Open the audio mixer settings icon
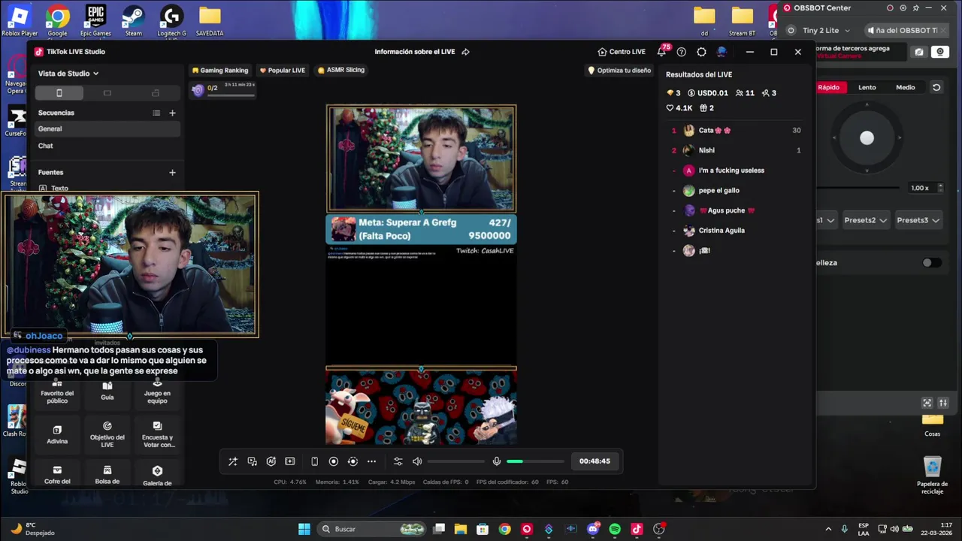The height and width of the screenshot is (541, 962). click(398, 461)
